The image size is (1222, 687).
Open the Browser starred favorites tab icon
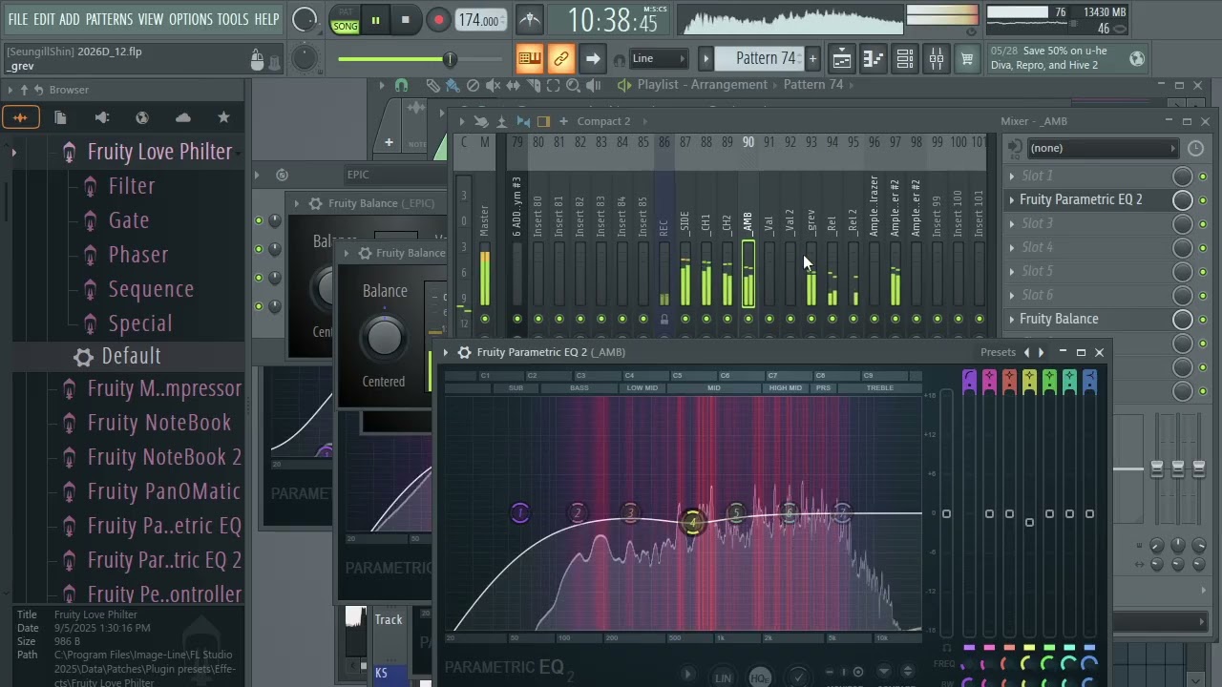(223, 117)
